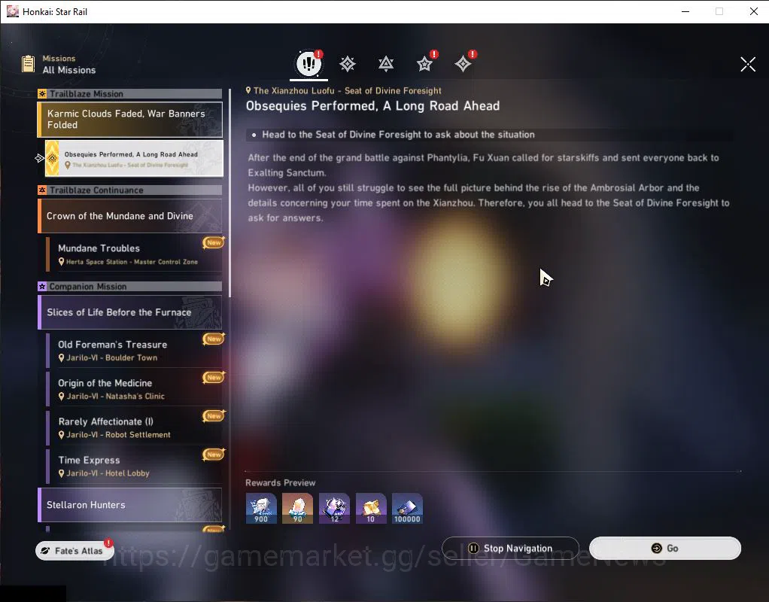Viewport: 769px width, 602px height.
Task: Open the Rarely Affectionate (I) mission
Action: (134, 427)
